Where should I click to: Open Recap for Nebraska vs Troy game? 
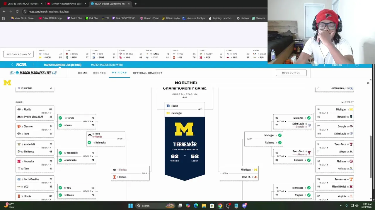coord(46,165)
